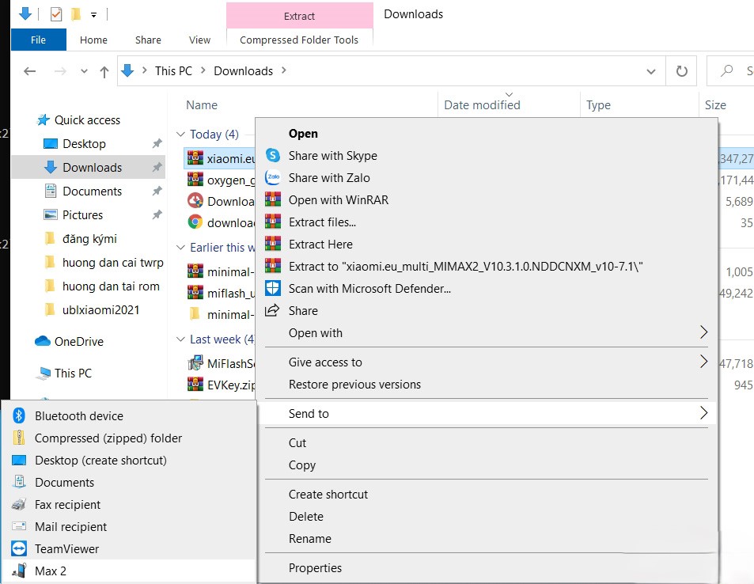Click the Share with Zalo icon

[273, 178]
